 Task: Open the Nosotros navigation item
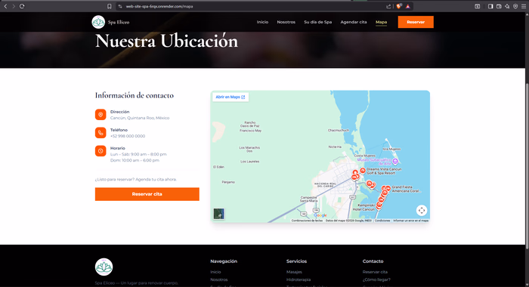coord(286,22)
